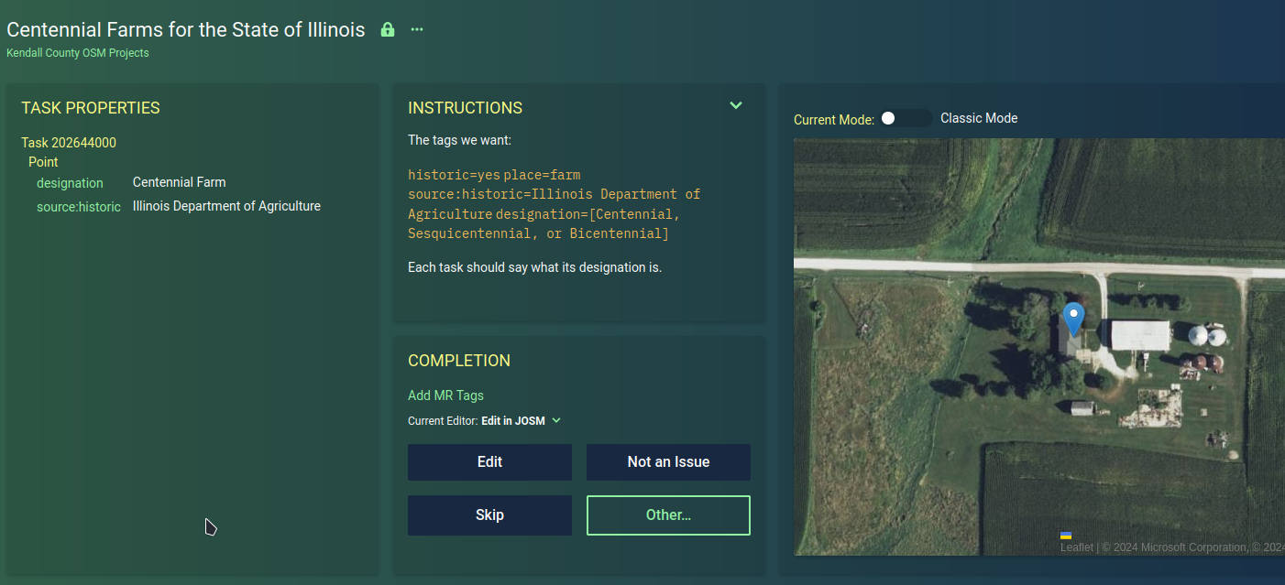Select the Task 202644000 entry
Viewport: 1285px width, 585px height.
click(x=69, y=143)
